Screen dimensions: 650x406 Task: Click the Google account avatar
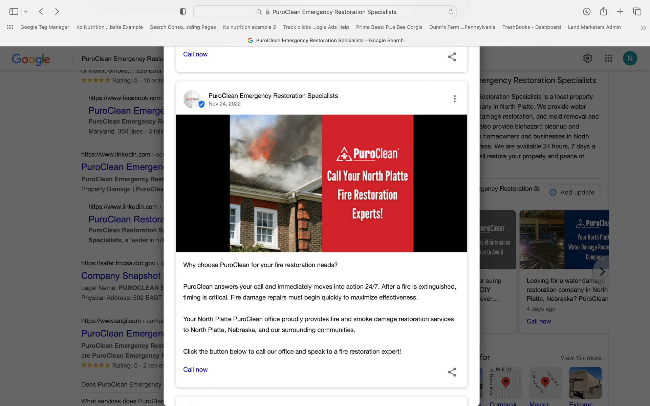[x=630, y=58]
